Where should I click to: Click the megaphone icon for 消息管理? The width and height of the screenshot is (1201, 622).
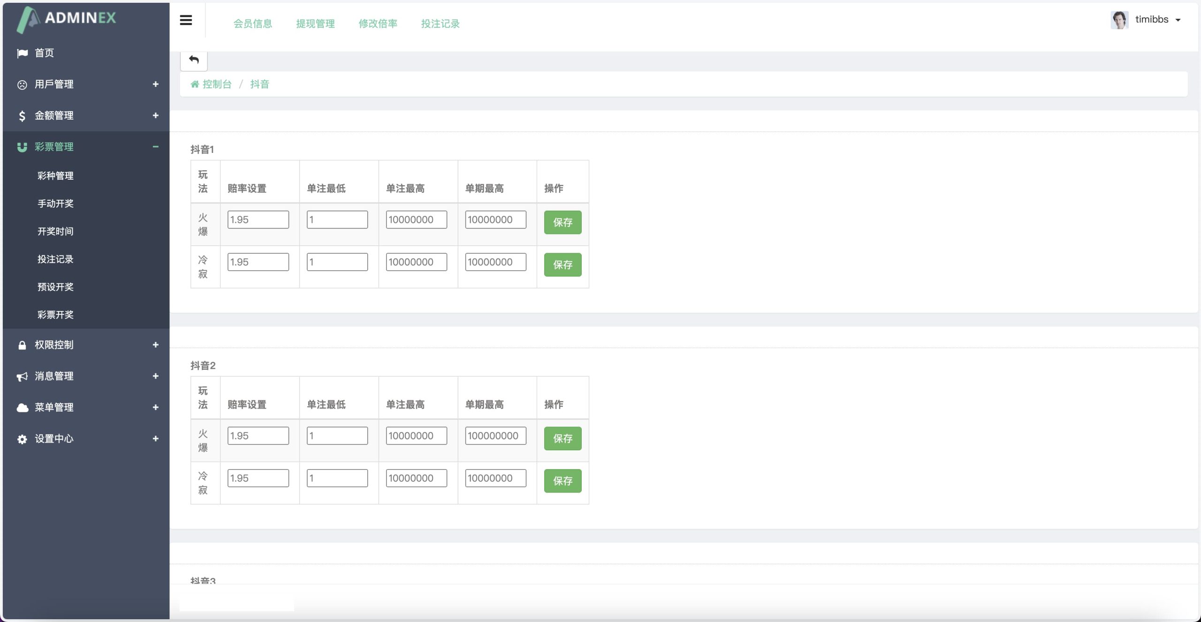(x=22, y=377)
